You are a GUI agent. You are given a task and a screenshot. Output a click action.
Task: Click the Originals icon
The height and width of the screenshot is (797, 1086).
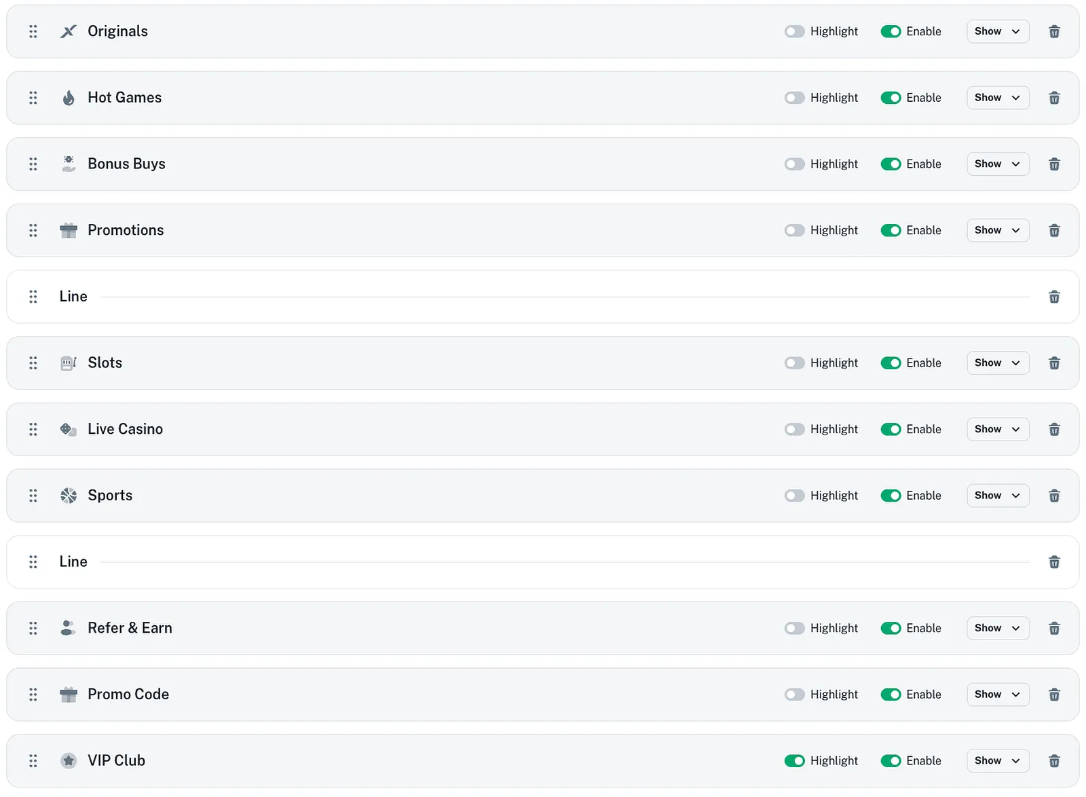(x=69, y=31)
